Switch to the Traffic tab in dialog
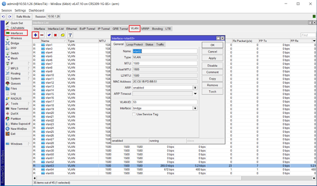 (160, 44)
